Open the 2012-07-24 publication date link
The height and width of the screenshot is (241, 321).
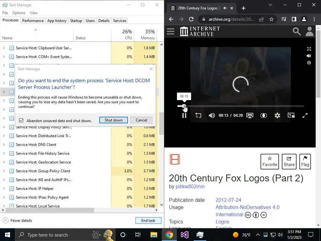point(228,200)
